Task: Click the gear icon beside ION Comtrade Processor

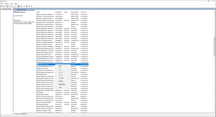Action: click(37, 44)
